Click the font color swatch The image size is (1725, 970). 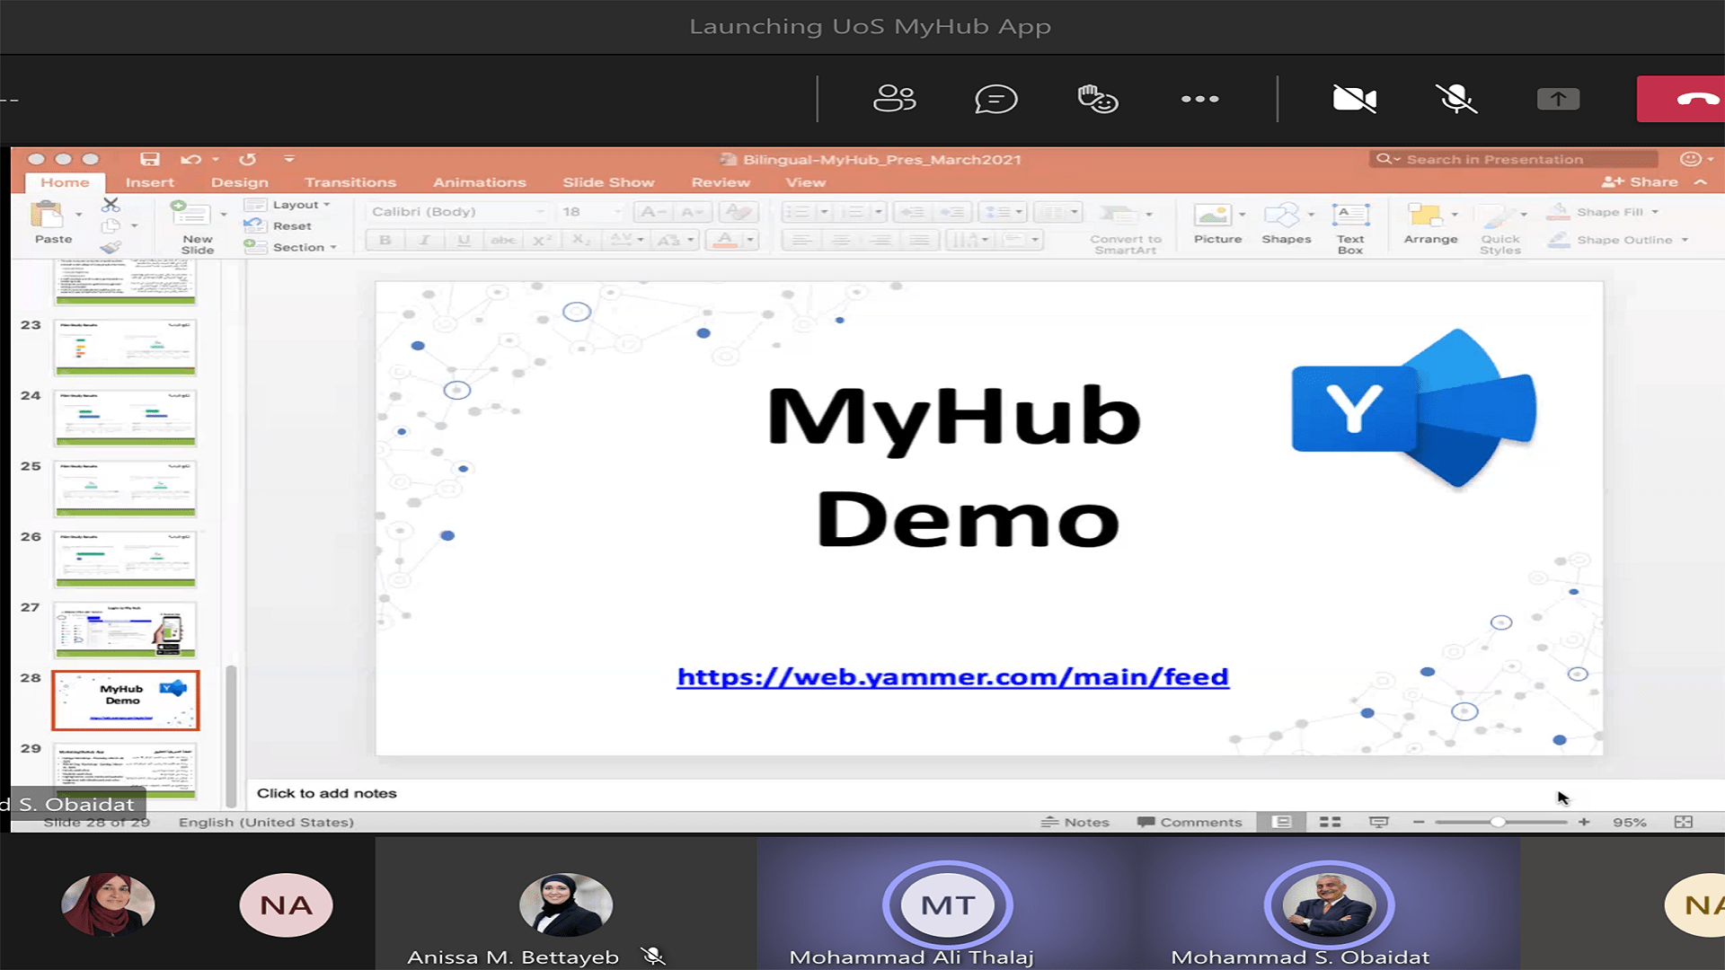pyautogui.click(x=725, y=240)
